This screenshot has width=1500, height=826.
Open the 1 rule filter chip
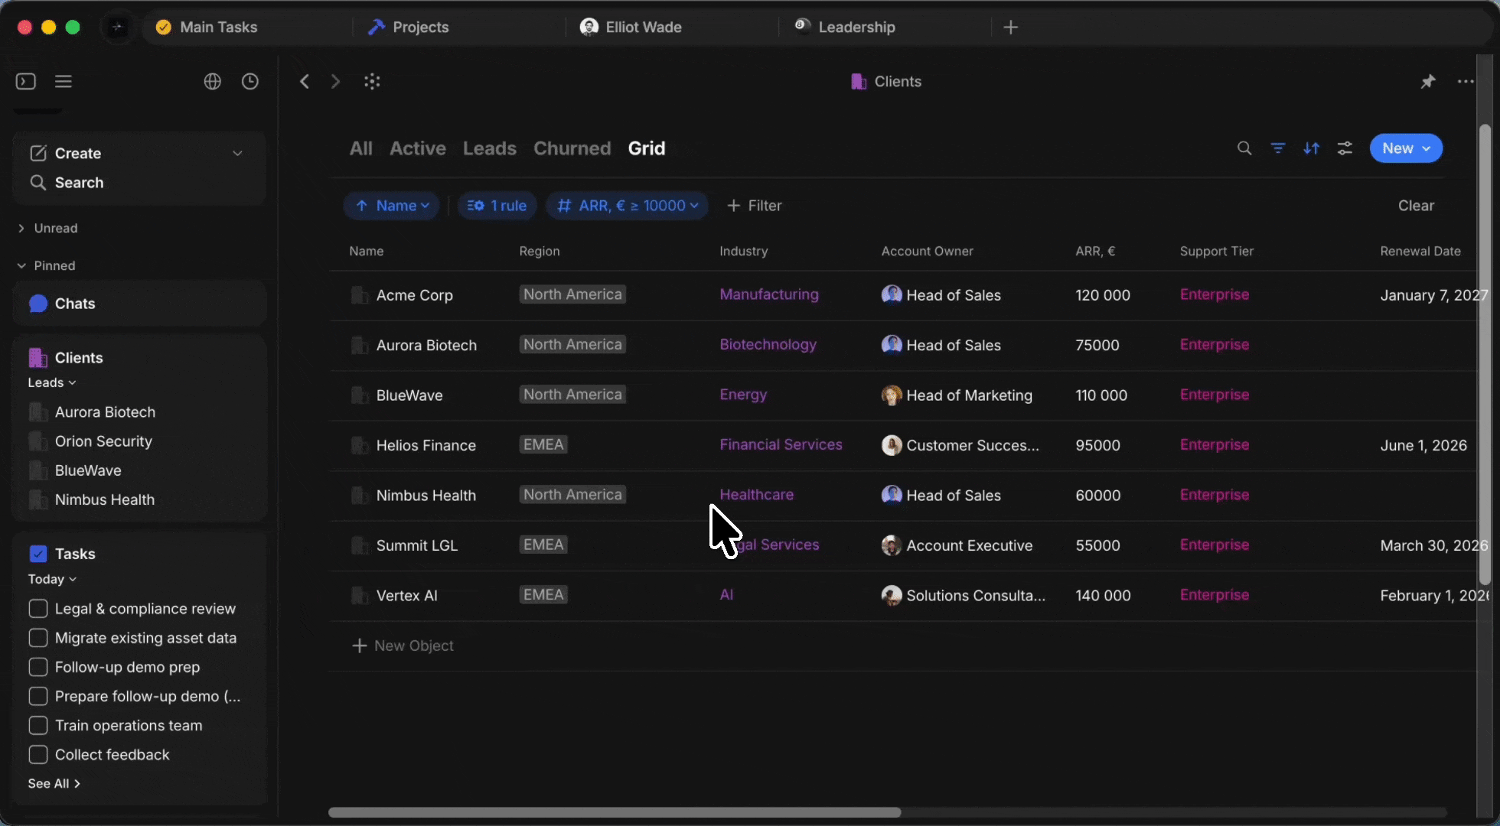pos(497,206)
